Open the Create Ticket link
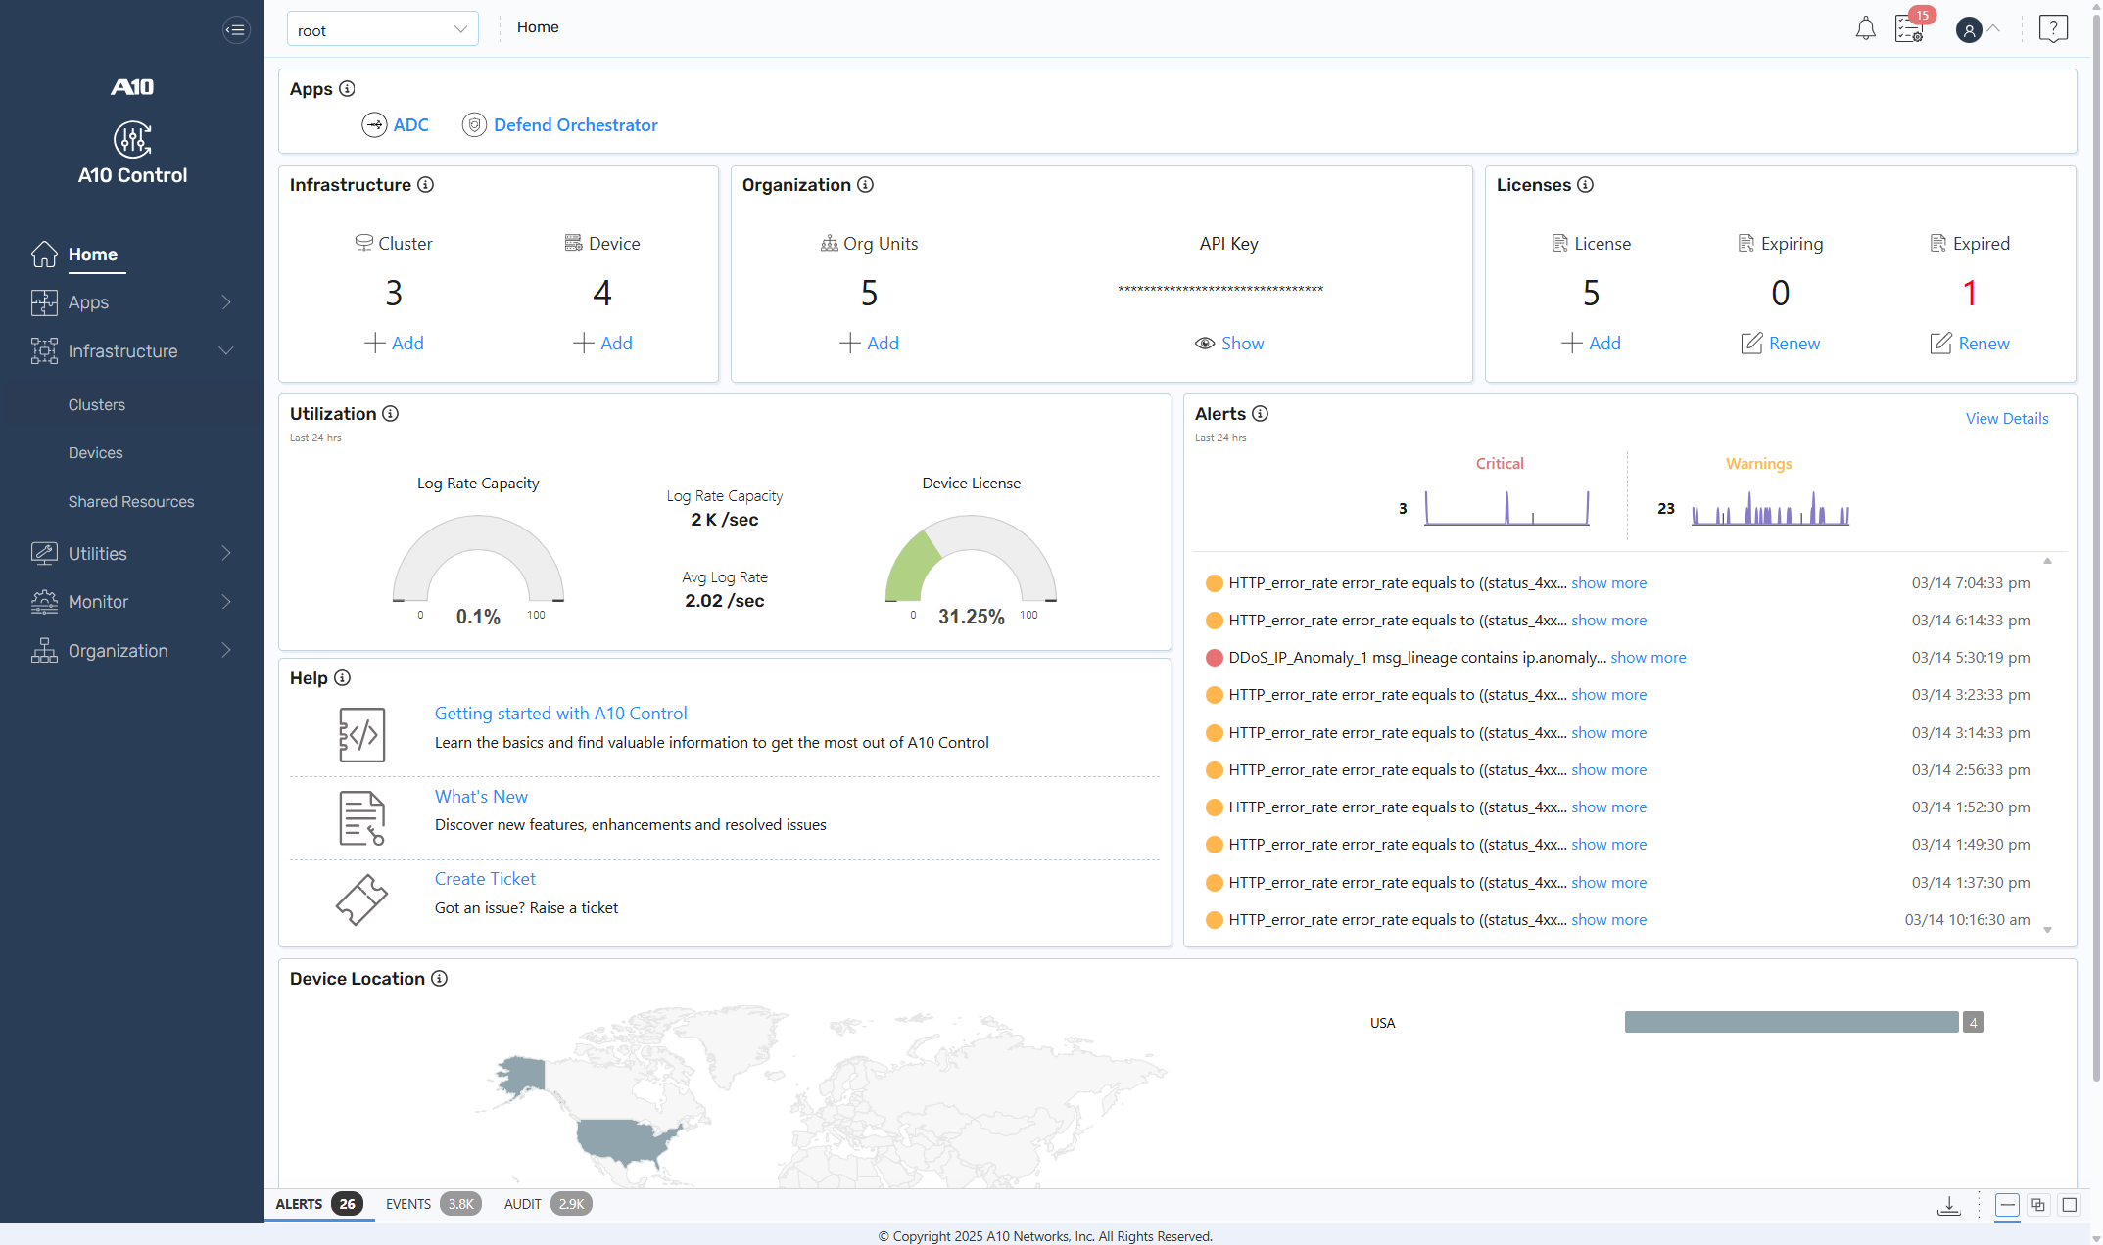2103x1245 pixels. tap(485, 879)
